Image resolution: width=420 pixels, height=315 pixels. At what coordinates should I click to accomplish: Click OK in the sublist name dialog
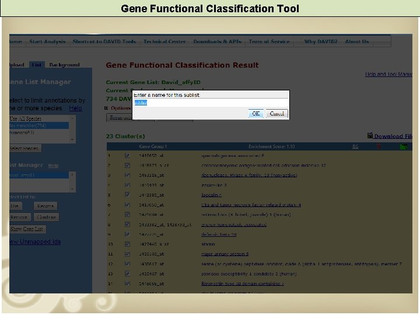(256, 114)
